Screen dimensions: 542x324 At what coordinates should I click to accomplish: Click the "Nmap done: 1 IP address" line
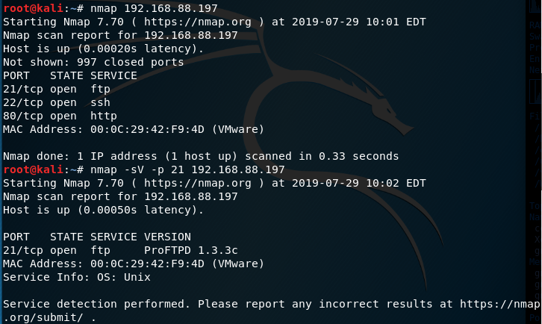click(200, 156)
